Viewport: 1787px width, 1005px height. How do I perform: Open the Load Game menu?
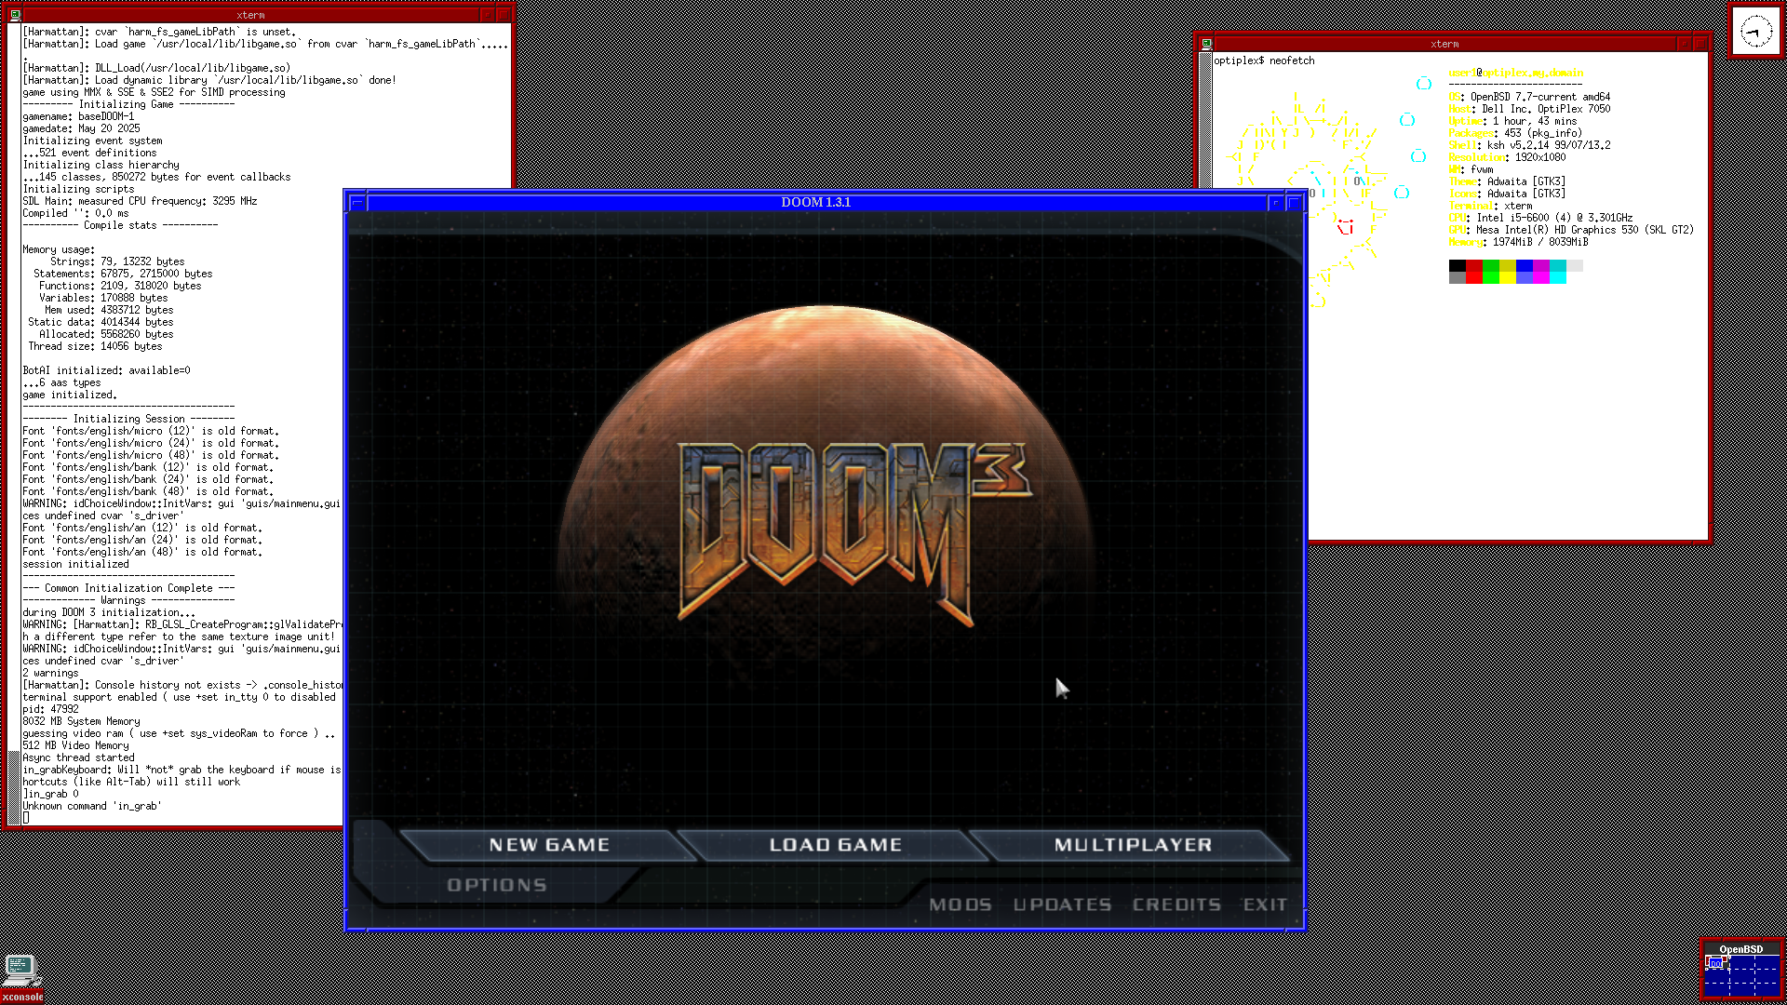(x=835, y=845)
